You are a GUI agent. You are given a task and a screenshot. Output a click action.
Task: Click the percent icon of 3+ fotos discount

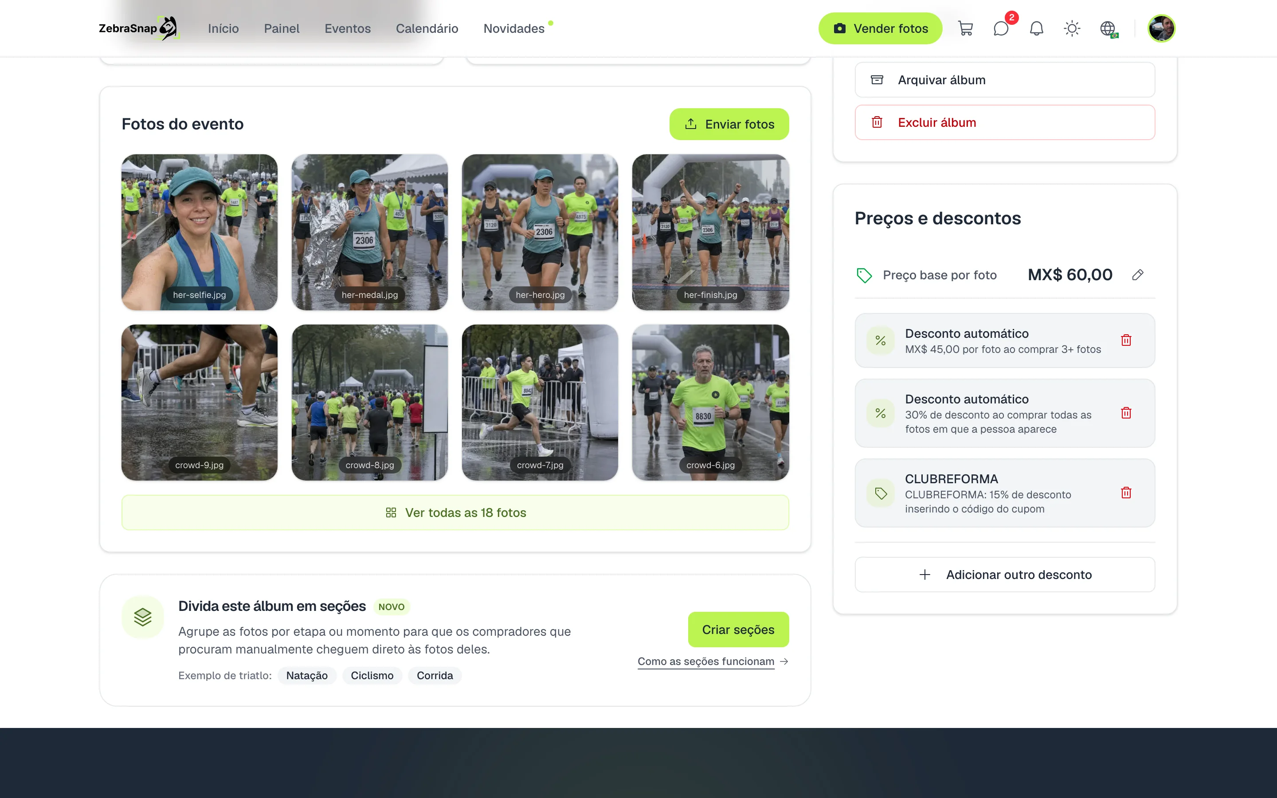pos(880,340)
